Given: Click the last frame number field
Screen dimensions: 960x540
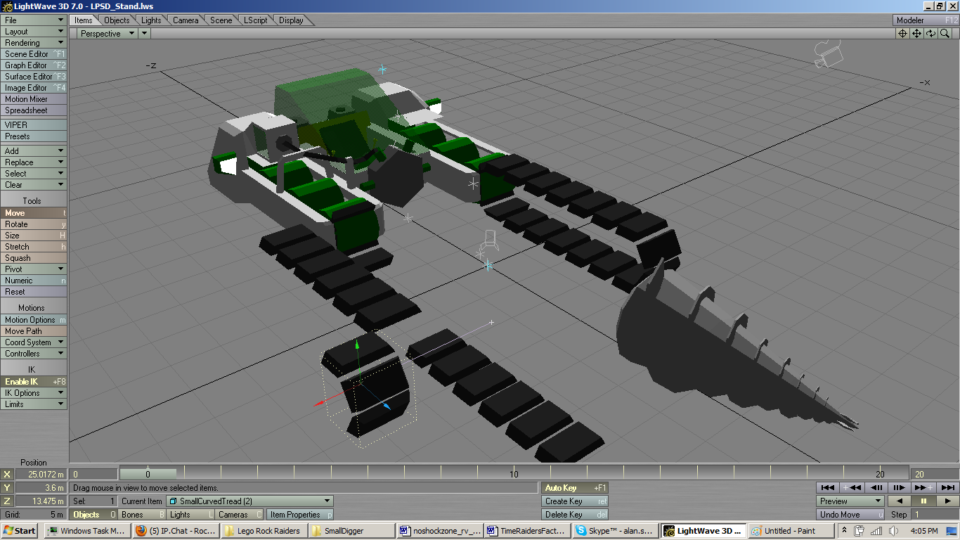Looking at the screenshot, I should point(935,475).
